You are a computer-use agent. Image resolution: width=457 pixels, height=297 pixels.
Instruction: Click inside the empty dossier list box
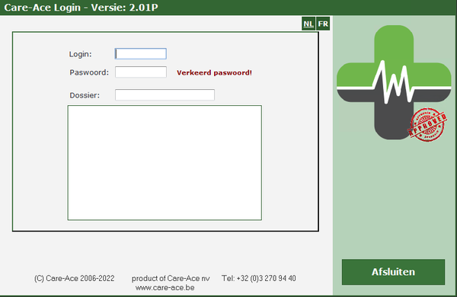tap(165, 163)
